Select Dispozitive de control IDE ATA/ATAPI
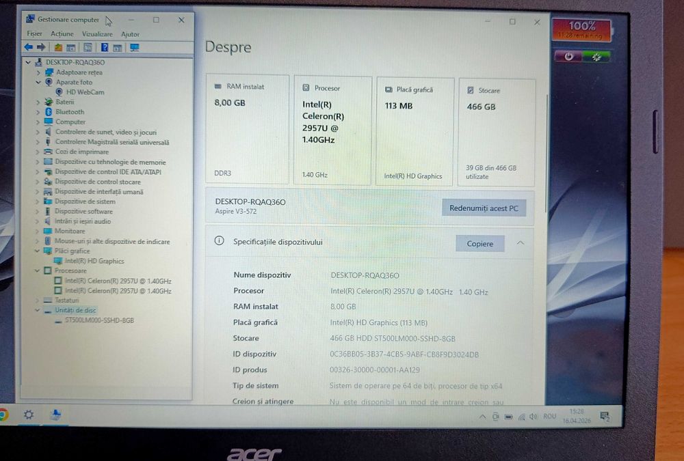Image resolution: width=684 pixels, height=461 pixels. click(x=108, y=171)
